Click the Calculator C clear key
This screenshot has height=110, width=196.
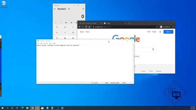click(x=73, y=27)
